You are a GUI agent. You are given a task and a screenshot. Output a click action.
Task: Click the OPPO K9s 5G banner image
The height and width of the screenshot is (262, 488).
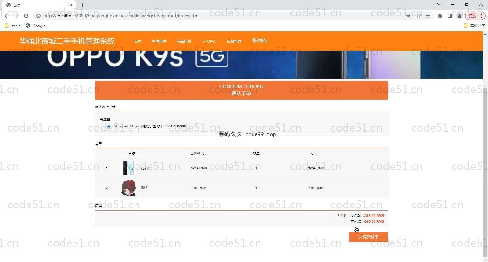(x=241, y=65)
